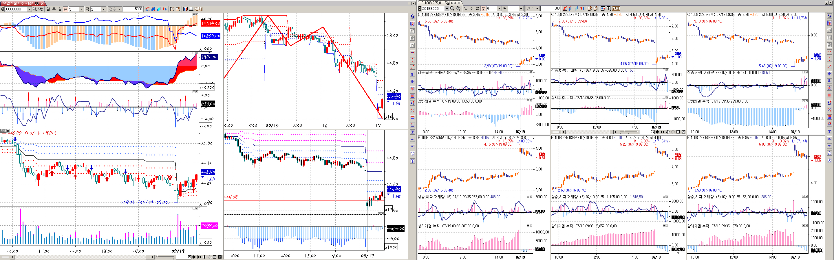834x260 pixels.
Task: Click the count input field showing 5000
Action: click(x=133, y=9)
